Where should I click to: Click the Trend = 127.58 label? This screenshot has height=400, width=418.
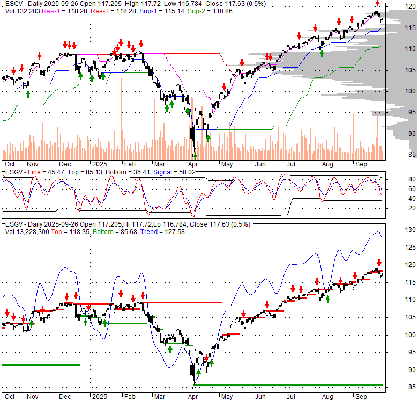tap(162, 232)
